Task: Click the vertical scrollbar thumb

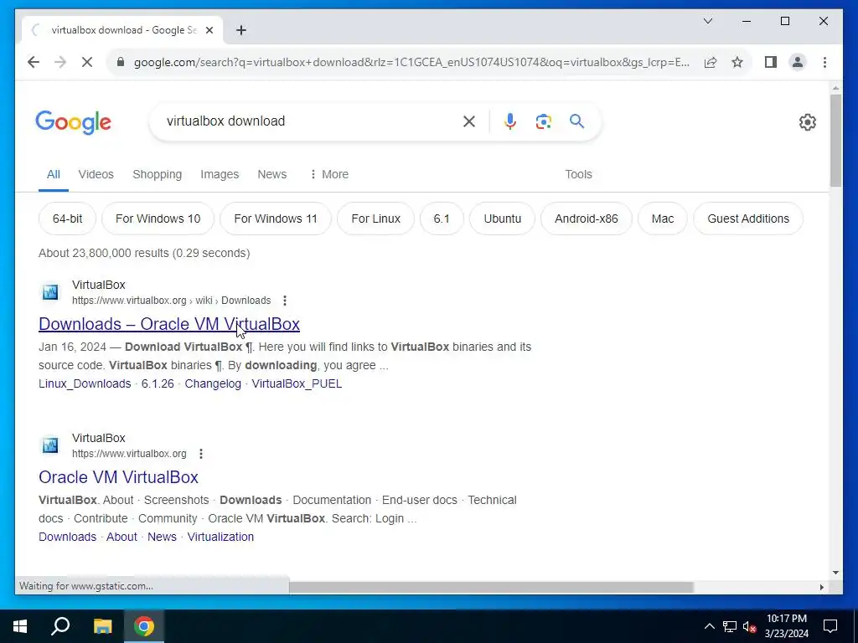Action: point(835,141)
